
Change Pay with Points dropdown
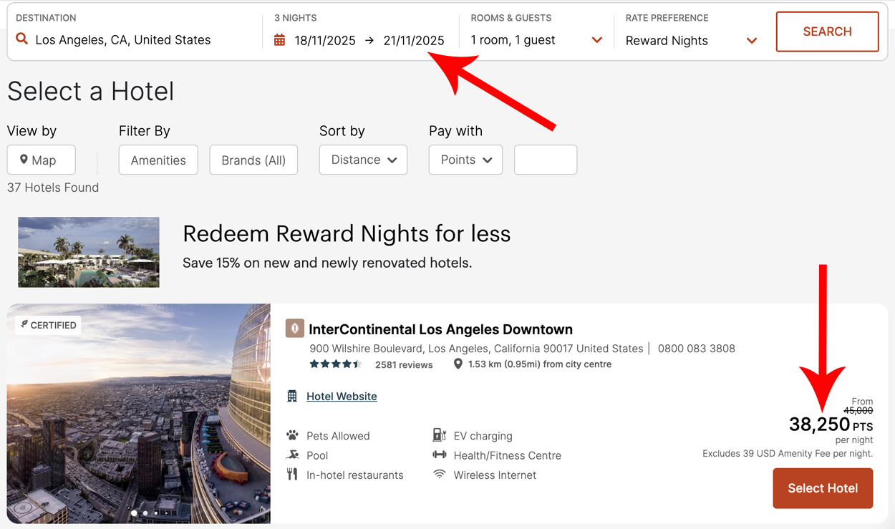pos(465,160)
